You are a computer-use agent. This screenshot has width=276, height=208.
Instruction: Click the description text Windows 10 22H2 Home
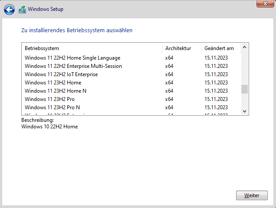(49, 127)
